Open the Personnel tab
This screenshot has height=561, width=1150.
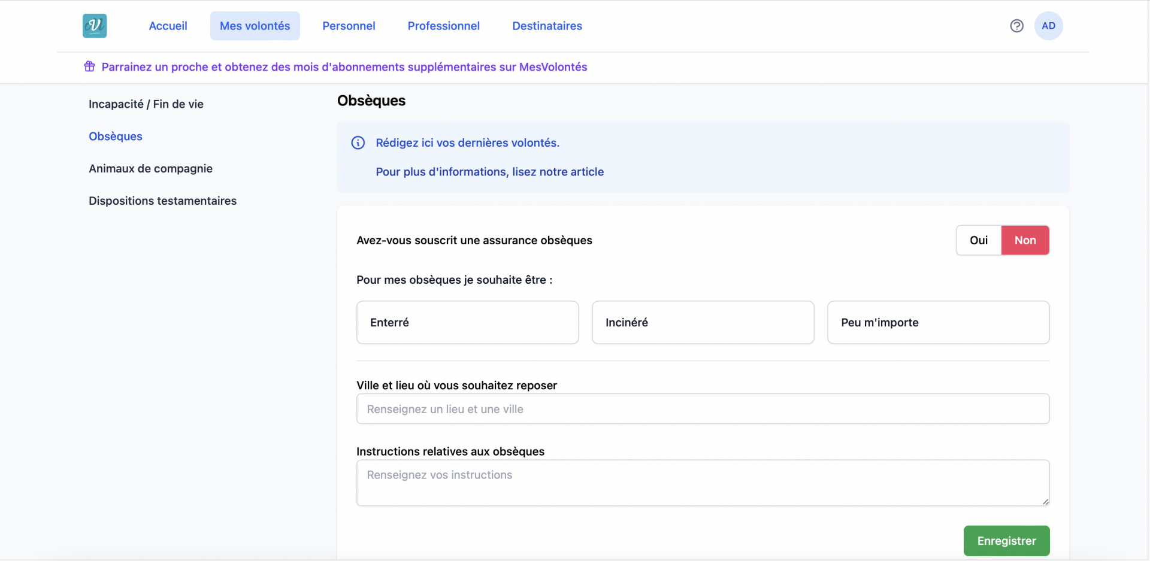(349, 26)
